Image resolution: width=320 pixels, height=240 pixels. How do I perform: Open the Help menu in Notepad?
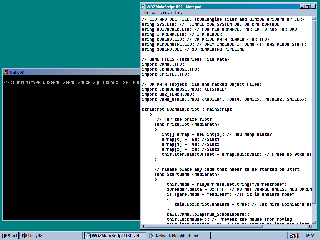coord(178,12)
